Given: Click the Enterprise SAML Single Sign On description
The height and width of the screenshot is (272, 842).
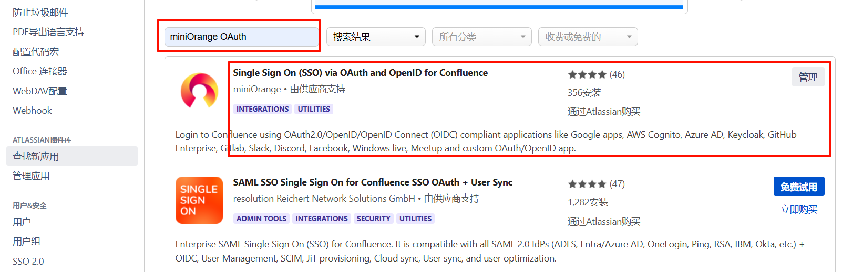Looking at the screenshot, I should coord(490,251).
